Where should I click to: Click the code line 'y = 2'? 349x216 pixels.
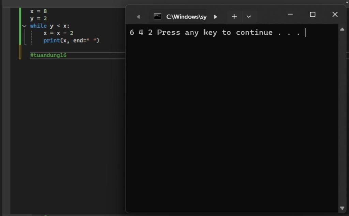tap(39, 18)
